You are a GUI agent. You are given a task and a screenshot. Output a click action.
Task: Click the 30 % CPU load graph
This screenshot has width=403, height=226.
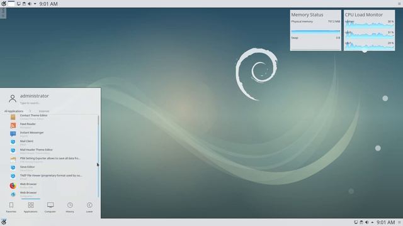pos(370,24)
